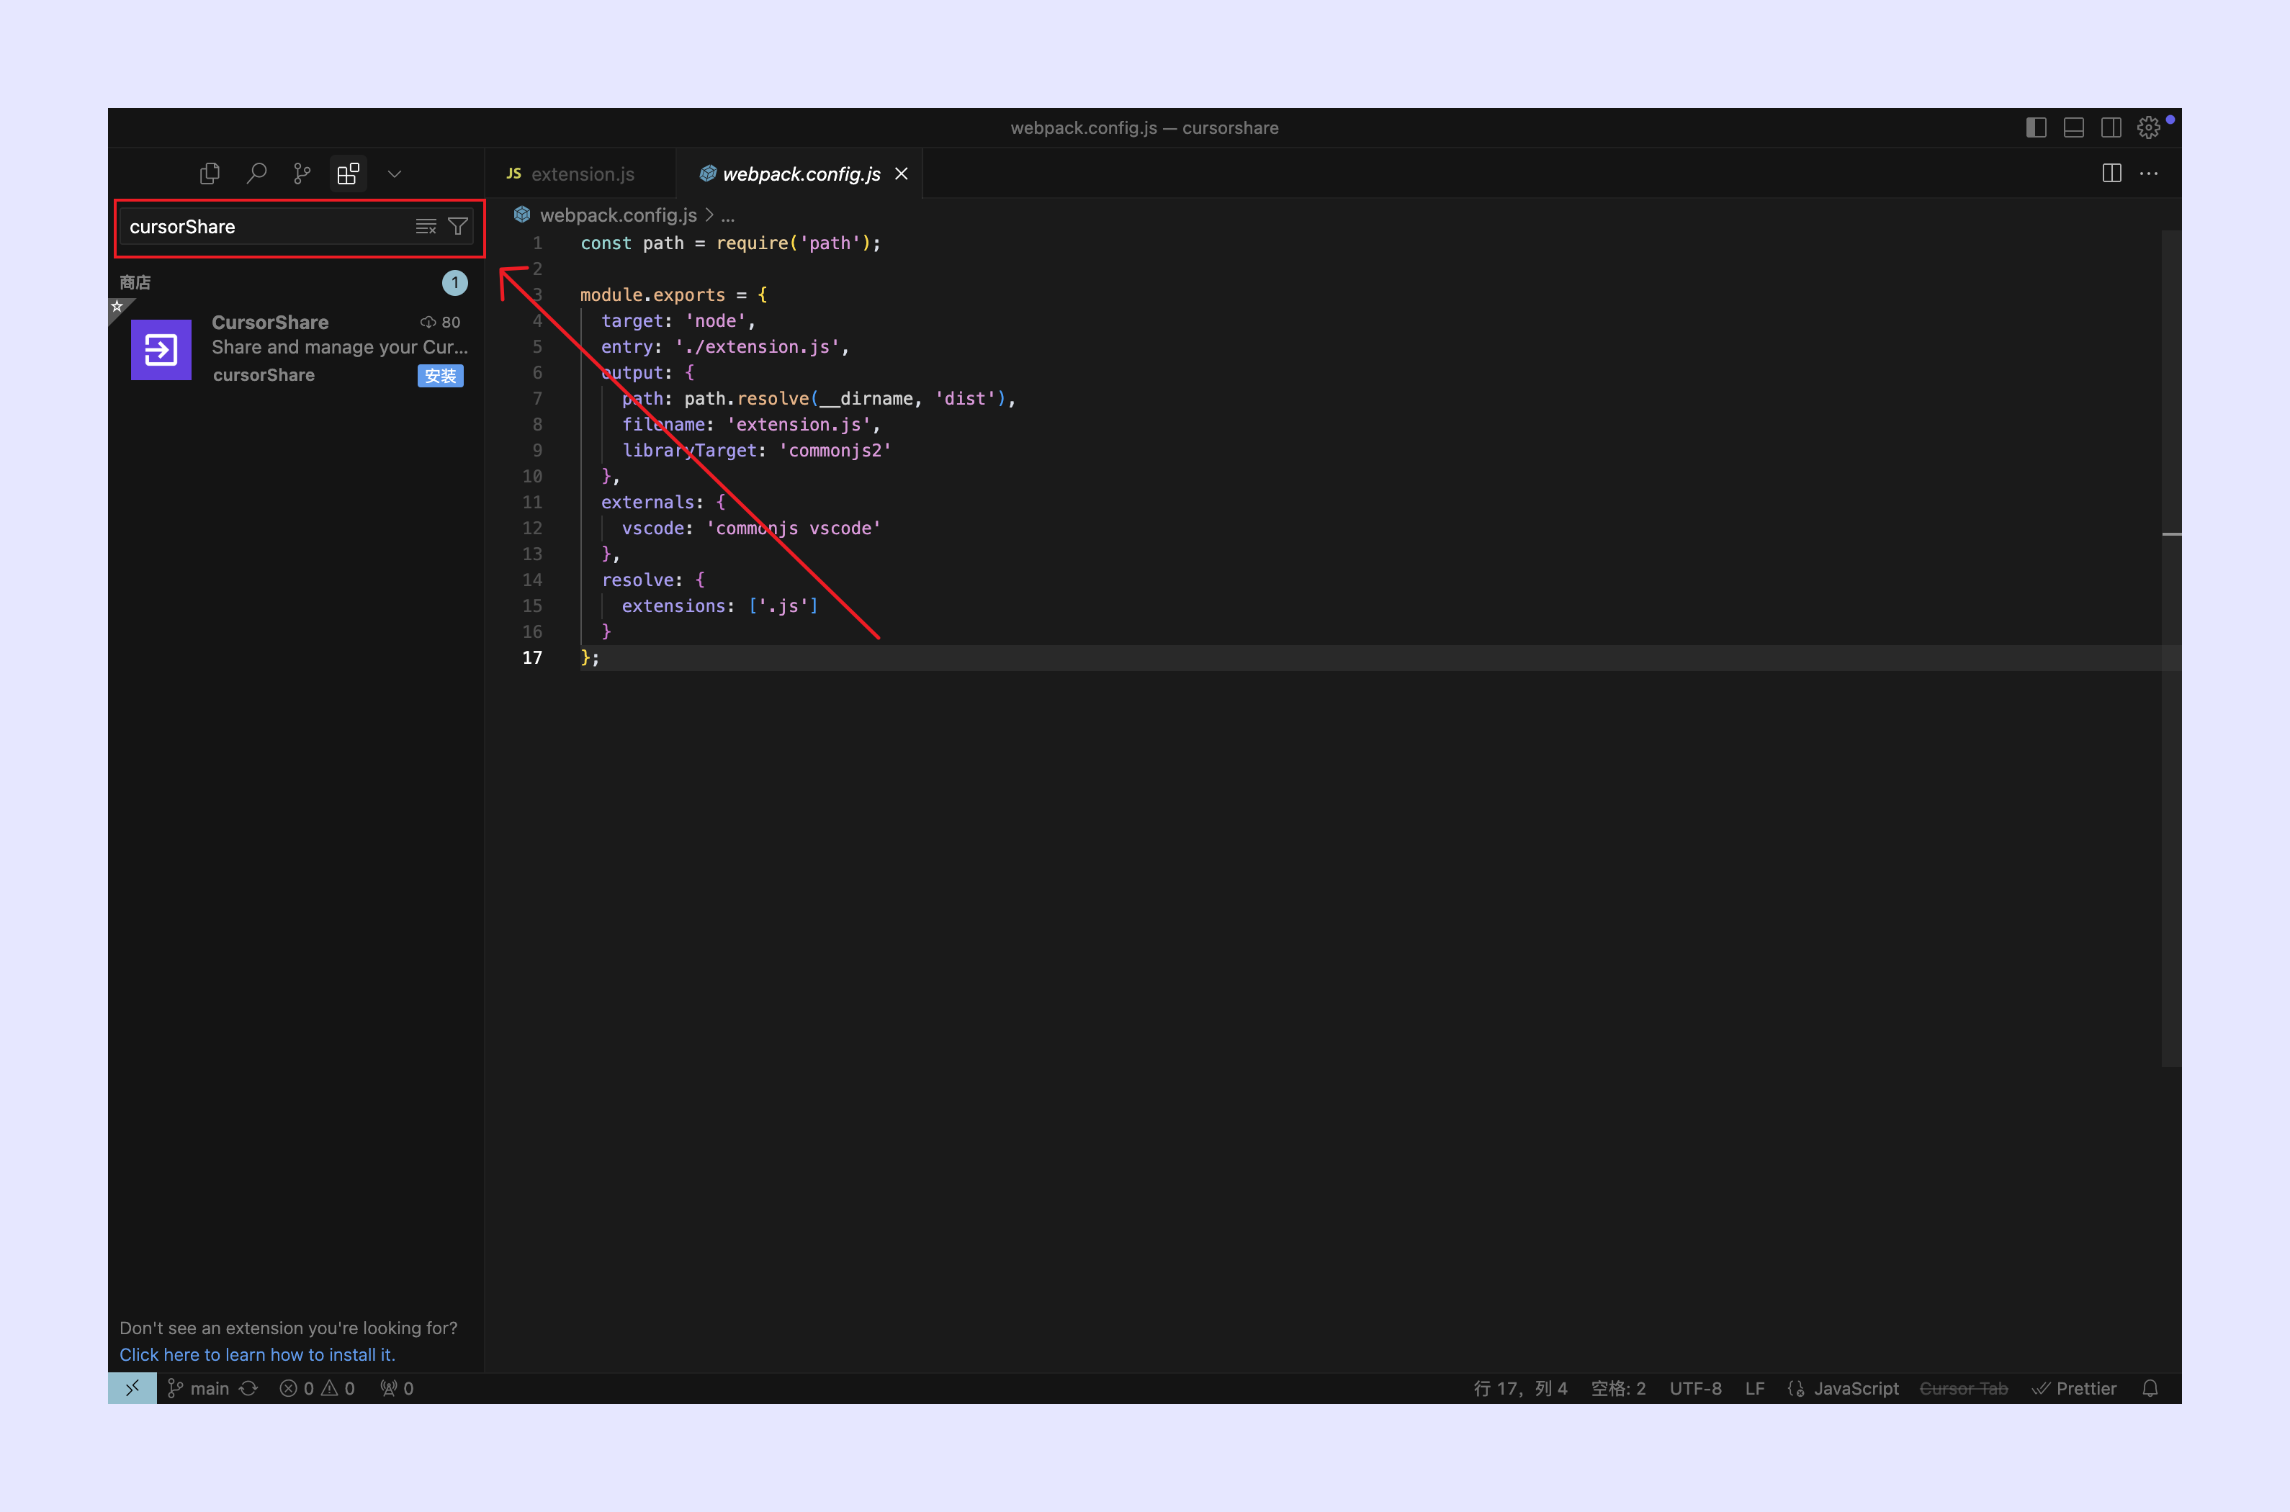Install the CursorShare extension
This screenshot has width=2290, height=1512.
(441, 375)
